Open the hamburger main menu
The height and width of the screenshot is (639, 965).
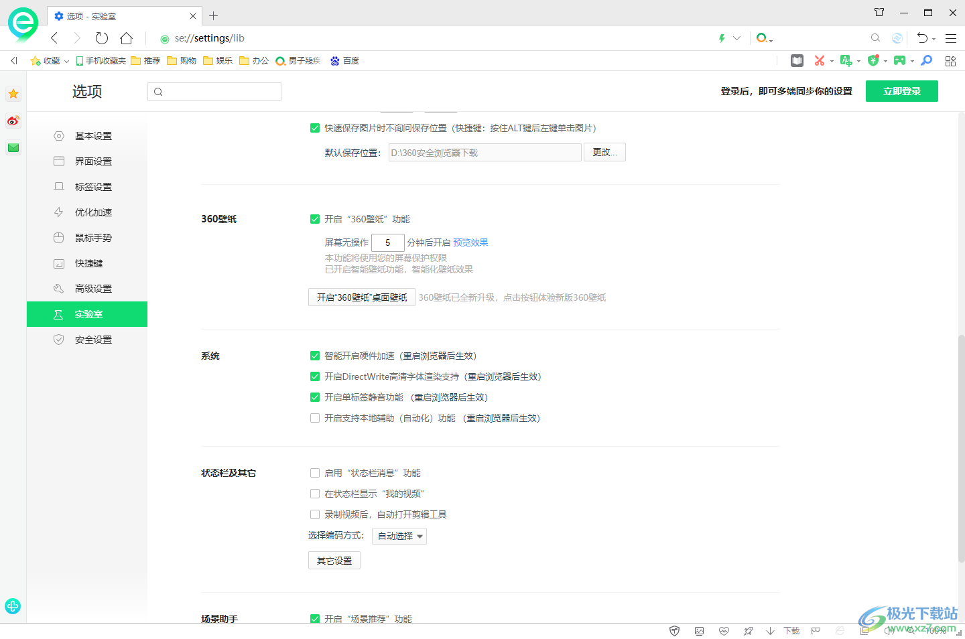coord(951,38)
